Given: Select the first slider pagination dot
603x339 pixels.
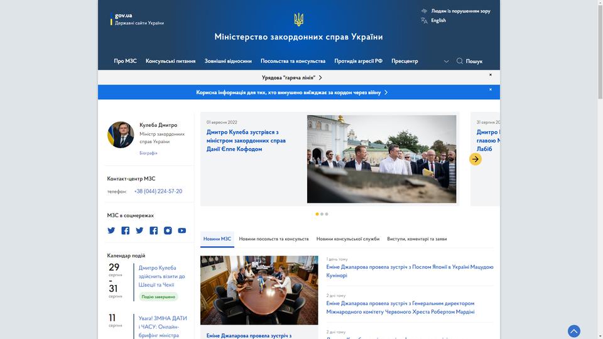Looking at the screenshot, I should [317, 214].
